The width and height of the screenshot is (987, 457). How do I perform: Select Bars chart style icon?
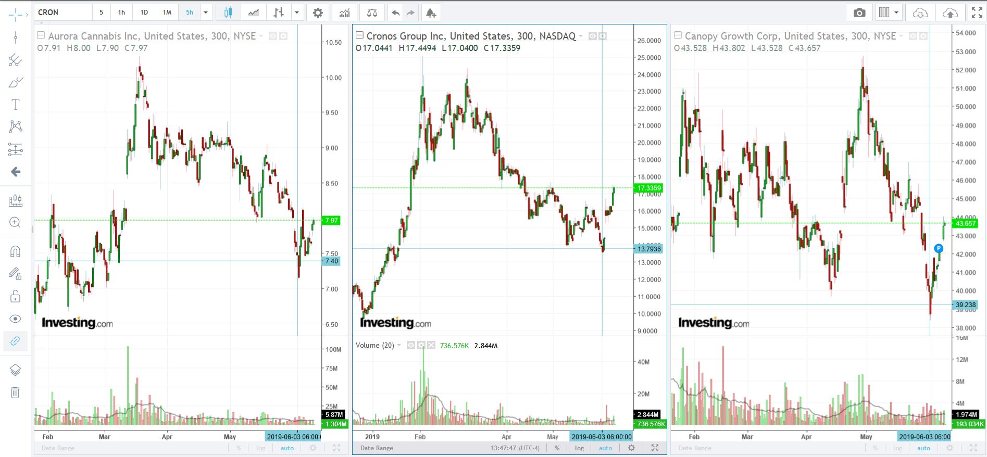click(x=279, y=12)
